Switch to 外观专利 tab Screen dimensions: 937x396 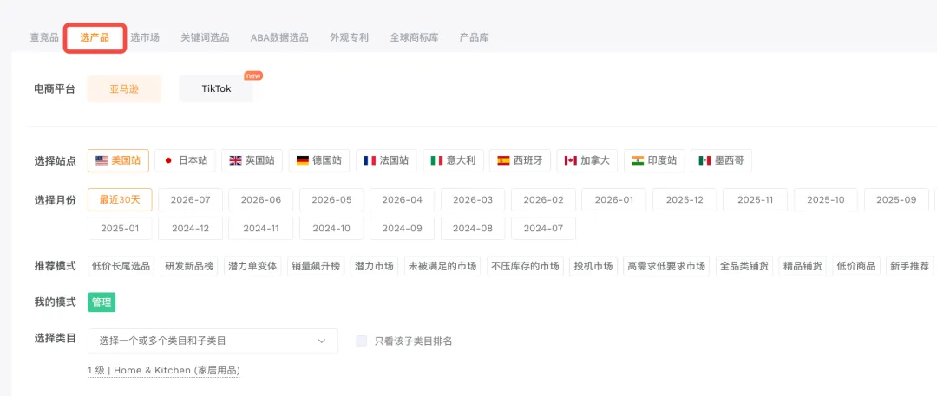[349, 37]
